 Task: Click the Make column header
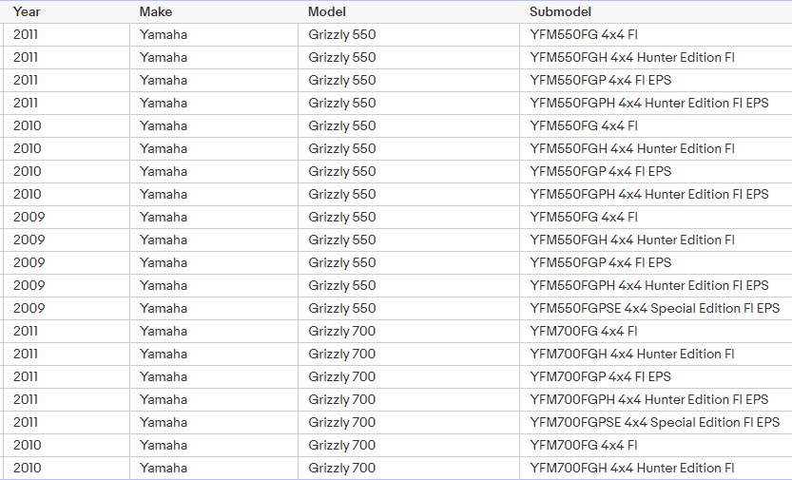pos(156,11)
